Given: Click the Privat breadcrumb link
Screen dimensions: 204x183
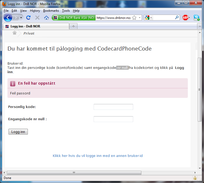Looking at the screenshot, I should point(29,34).
